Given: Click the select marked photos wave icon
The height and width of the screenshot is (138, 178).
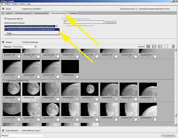Looking at the screenshot, I should pyautogui.click(x=154, y=47).
